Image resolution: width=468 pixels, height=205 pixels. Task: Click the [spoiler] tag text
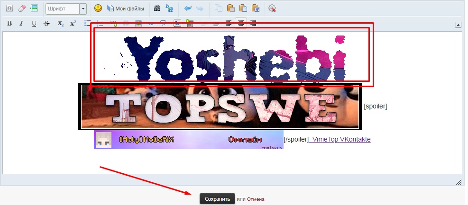coord(375,107)
